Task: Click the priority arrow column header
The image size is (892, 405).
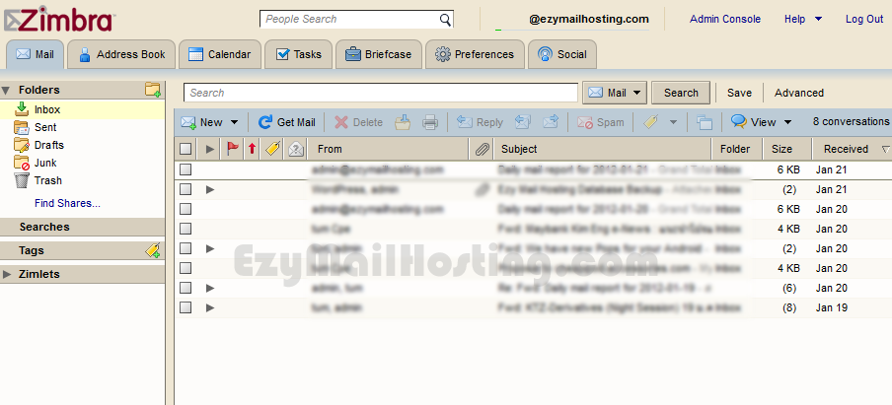Action: pyautogui.click(x=252, y=149)
